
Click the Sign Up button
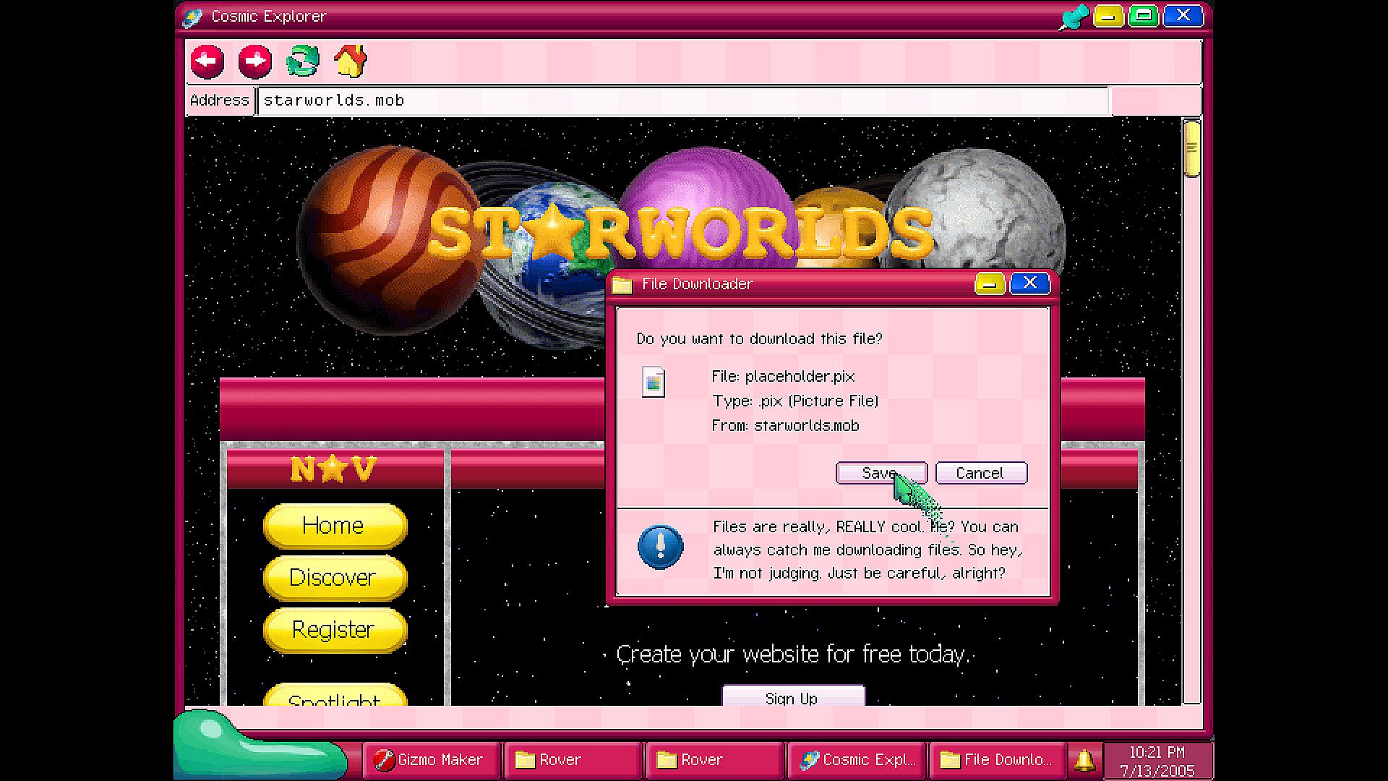pyautogui.click(x=792, y=697)
